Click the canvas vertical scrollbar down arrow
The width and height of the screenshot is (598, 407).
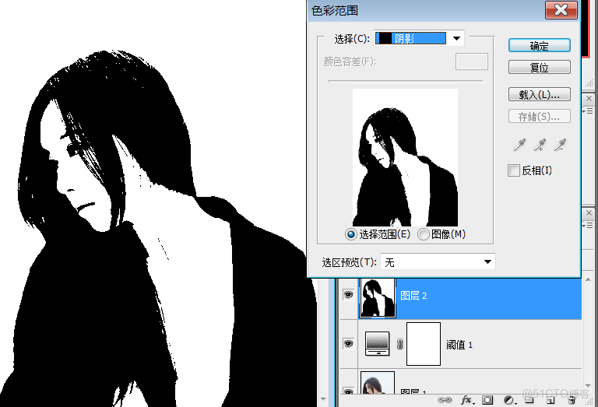click(x=323, y=399)
